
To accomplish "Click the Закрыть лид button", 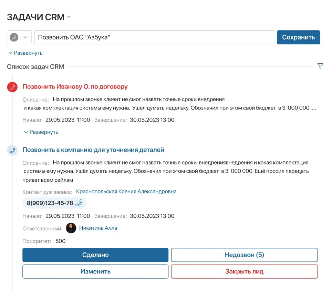I will (244, 271).
